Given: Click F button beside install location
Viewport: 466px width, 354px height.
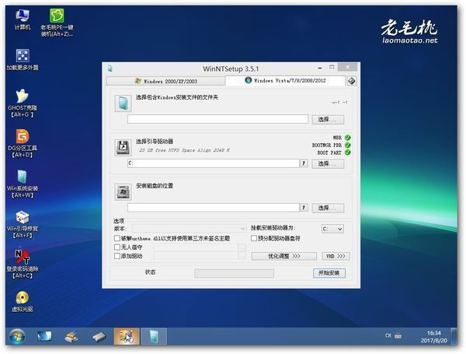Looking at the screenshot, I should [x=304, y=208].
